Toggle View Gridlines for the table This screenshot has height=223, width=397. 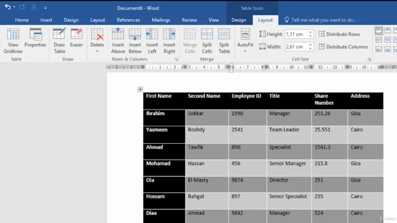(13, 41)
